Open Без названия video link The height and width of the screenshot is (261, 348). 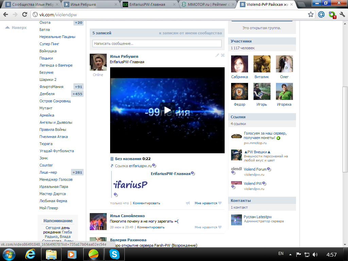tap(129, 159)
